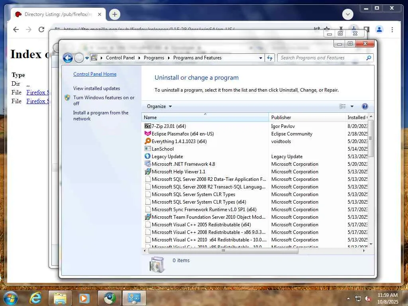Refresh the Programs and Features list
This screenshot has width=408, height=306.
[x=270, y=58]
